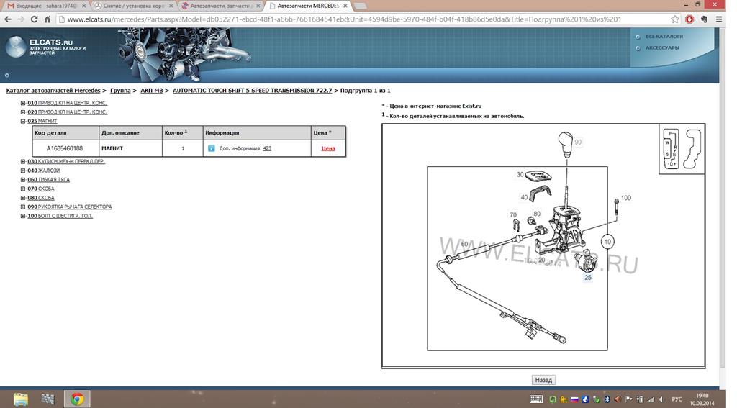Reload the page with the refresh icon
The image size is (737, 408).
pos(34,19)
